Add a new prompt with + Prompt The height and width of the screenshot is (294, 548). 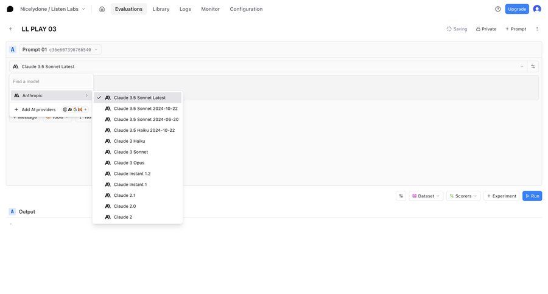click(516, 29)
